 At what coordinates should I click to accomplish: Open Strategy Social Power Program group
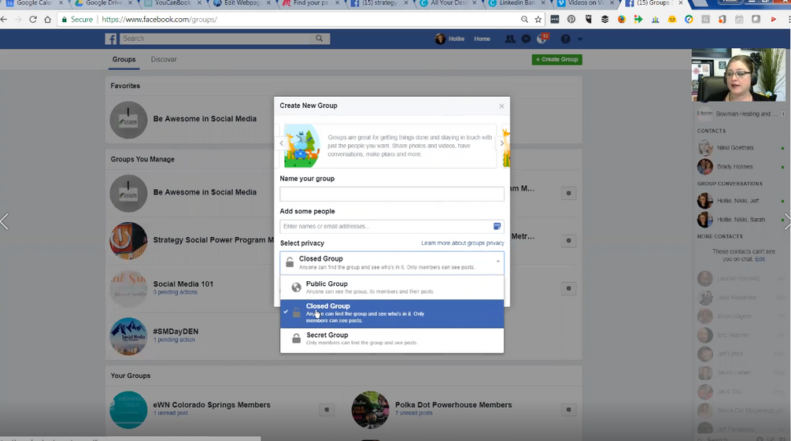click(x=213, y=240)
